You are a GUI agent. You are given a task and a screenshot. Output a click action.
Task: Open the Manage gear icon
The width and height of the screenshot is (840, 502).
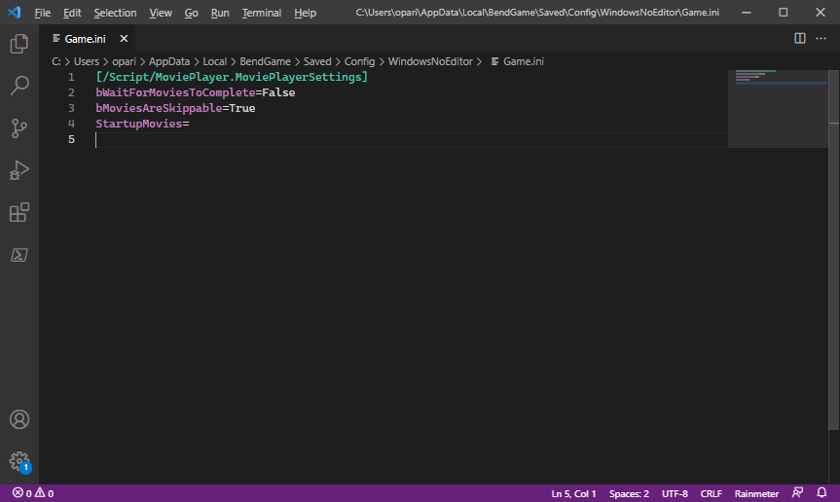19,461
